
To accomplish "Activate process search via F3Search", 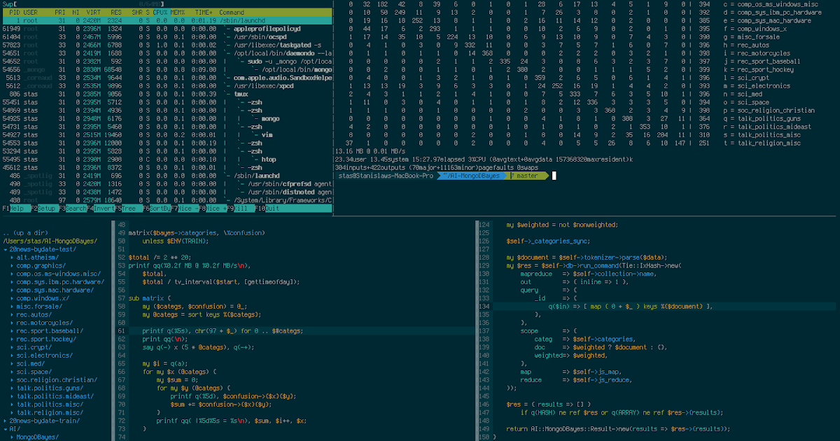I will (73, 208).
